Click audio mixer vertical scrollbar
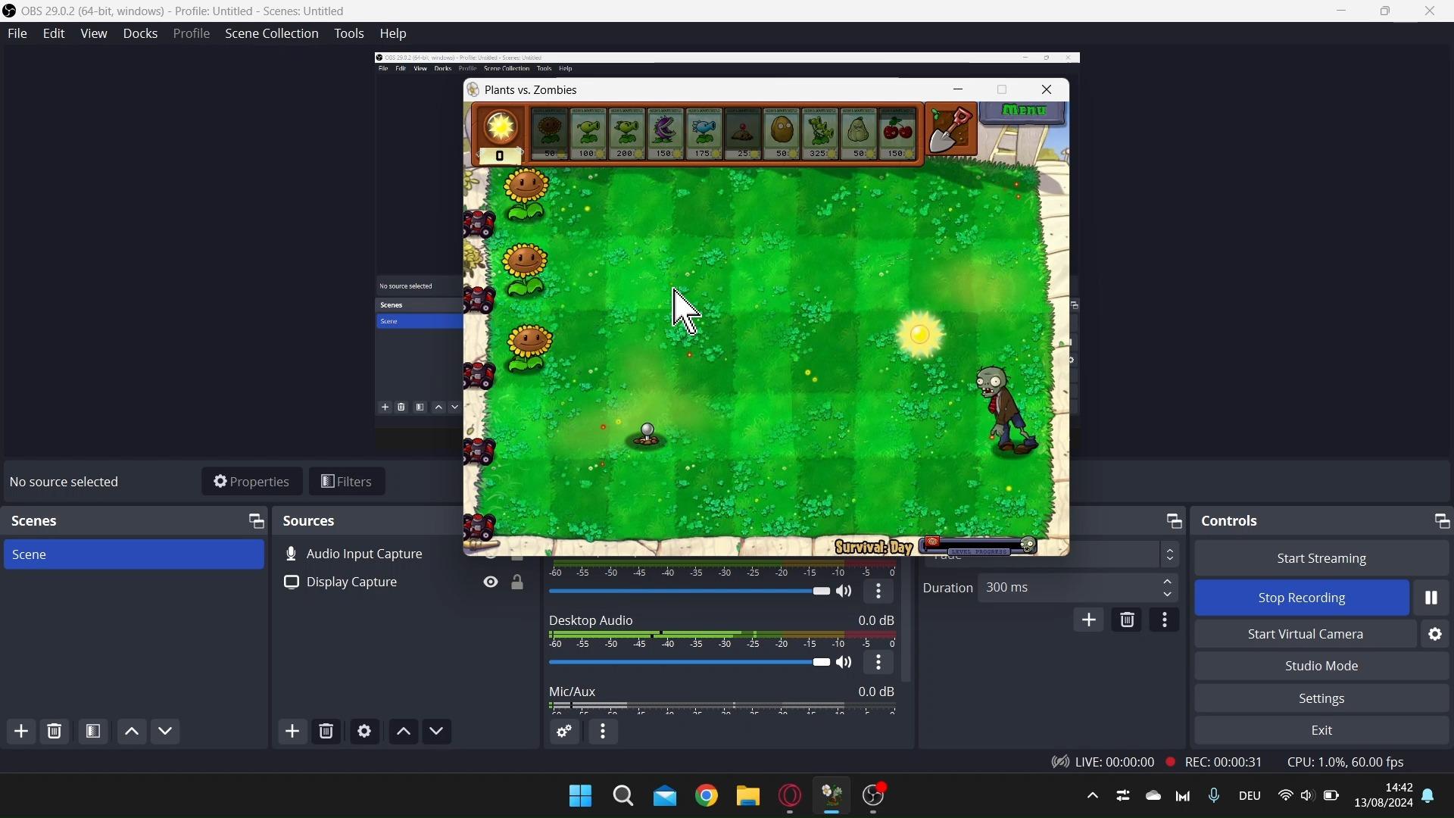Image resolution: width=1454 pixels, height=818 pixels. tap(907, 623)
